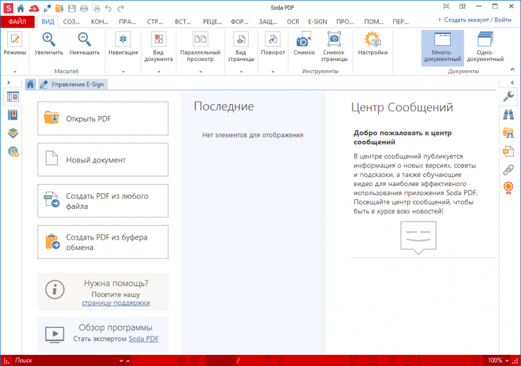Click the open folder icon in title bar
521x366 pixels.
coord(60,8)
